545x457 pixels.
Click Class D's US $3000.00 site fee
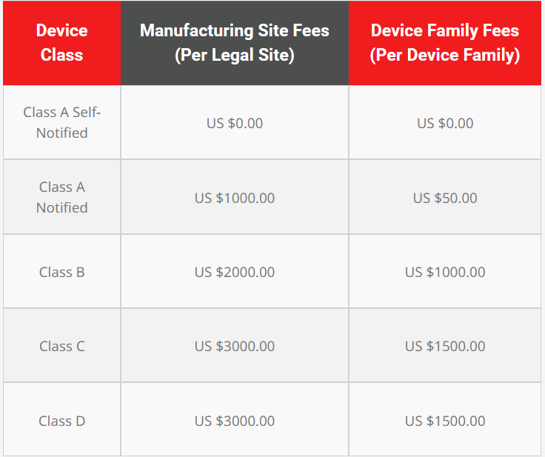coord(235,421)
